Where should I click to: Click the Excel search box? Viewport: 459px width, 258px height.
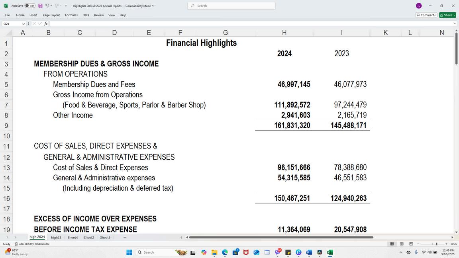coord(231,6)
